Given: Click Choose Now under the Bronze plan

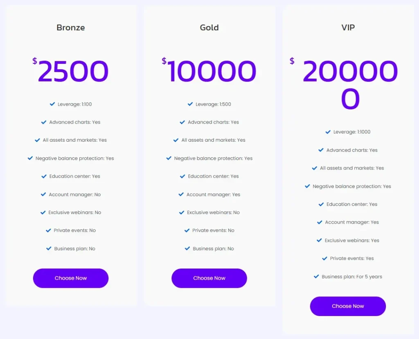Looking at the screenshot, I should tap(70, 278).
